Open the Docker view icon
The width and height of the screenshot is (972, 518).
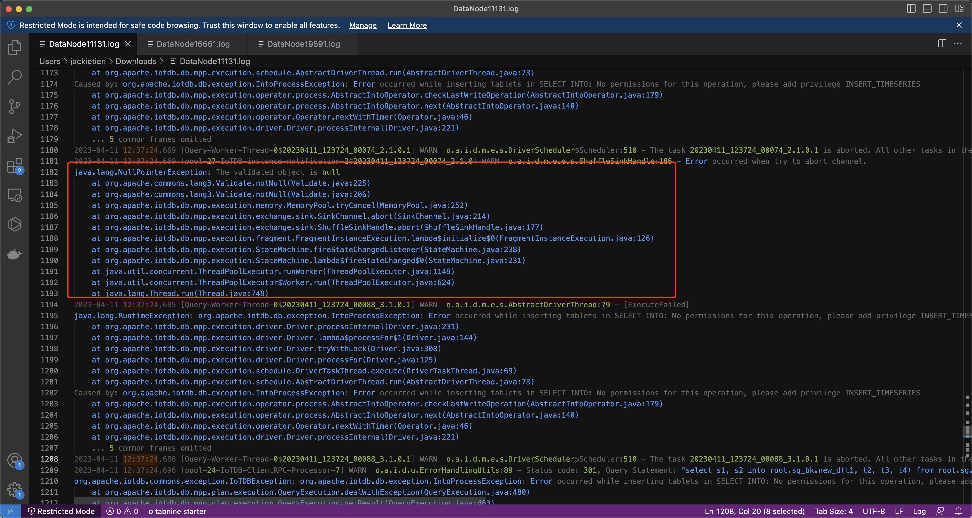(14, 254)
